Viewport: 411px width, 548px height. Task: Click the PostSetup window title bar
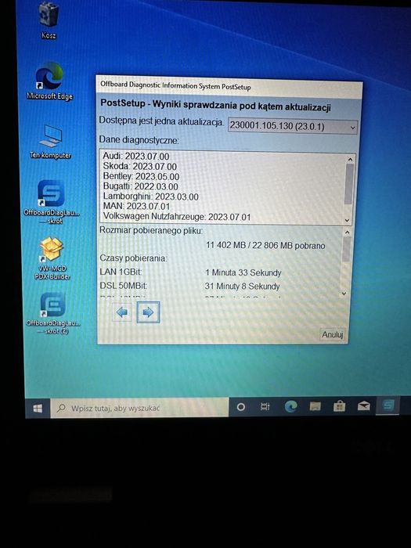pos(229,85)
